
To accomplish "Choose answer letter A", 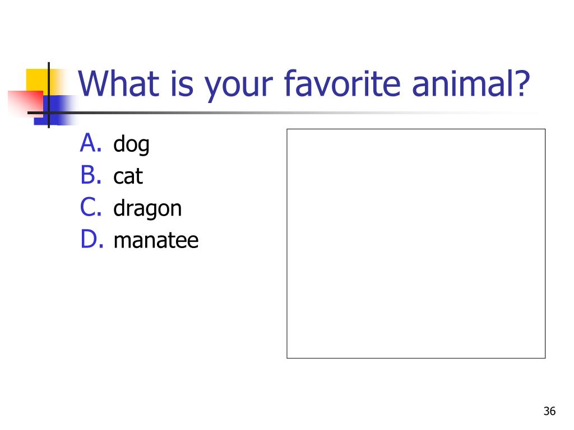I will pyautogui.click(x=90, y=143).
